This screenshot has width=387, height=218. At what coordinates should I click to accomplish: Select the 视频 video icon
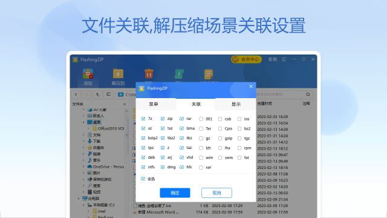pyautogui.click(x=90, y=192)
